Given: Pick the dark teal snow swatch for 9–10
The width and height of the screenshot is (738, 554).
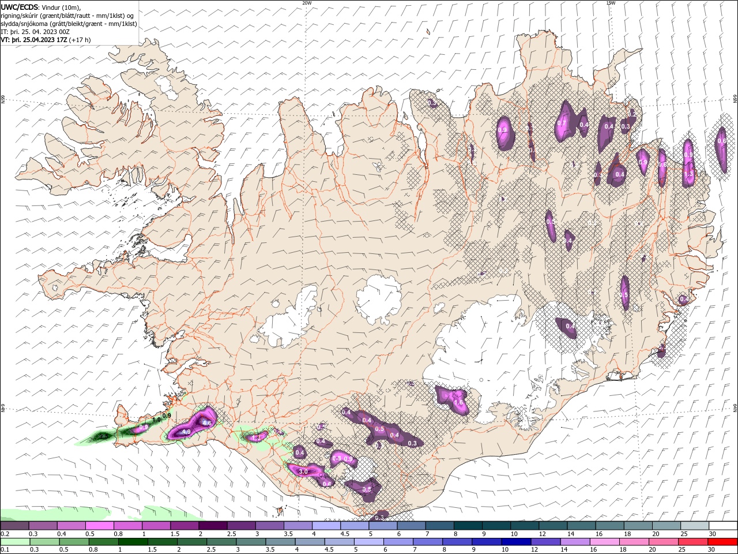Looking at the screenshot, I should 497,526.
